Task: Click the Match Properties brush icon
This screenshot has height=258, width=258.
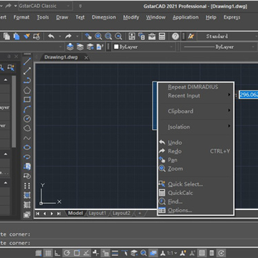Action: coord(27,37)
